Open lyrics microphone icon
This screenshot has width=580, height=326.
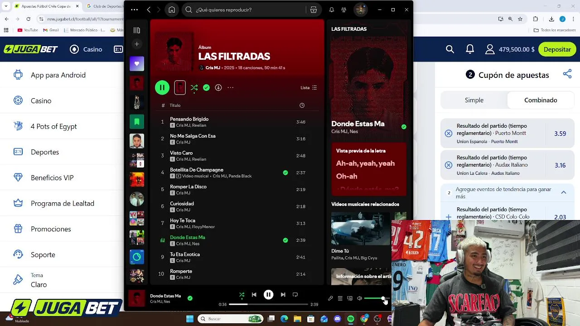tap(330, 298)
